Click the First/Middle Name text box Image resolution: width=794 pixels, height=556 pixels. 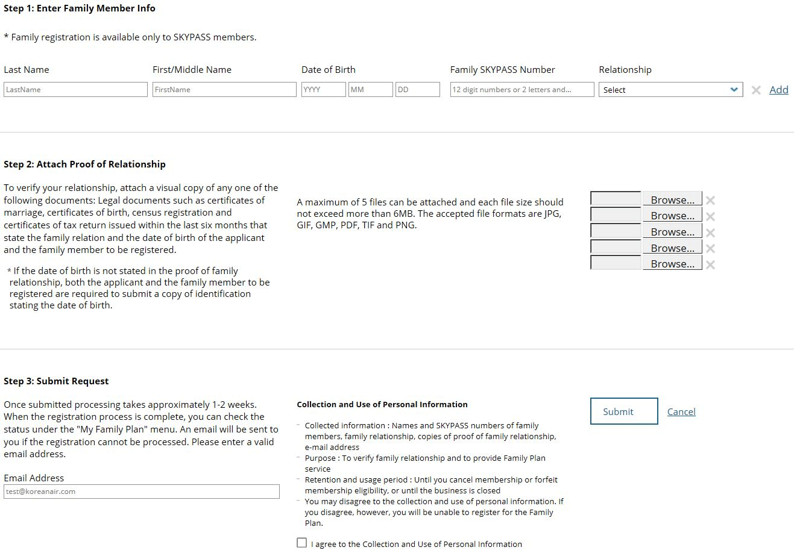click(224, 90)
